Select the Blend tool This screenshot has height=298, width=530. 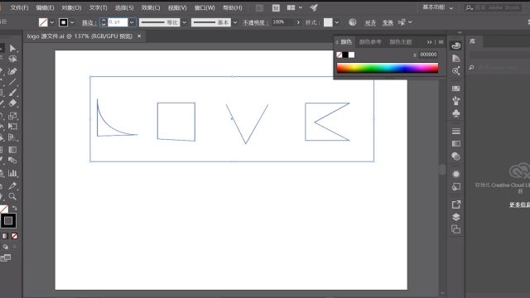pos(12,160)
